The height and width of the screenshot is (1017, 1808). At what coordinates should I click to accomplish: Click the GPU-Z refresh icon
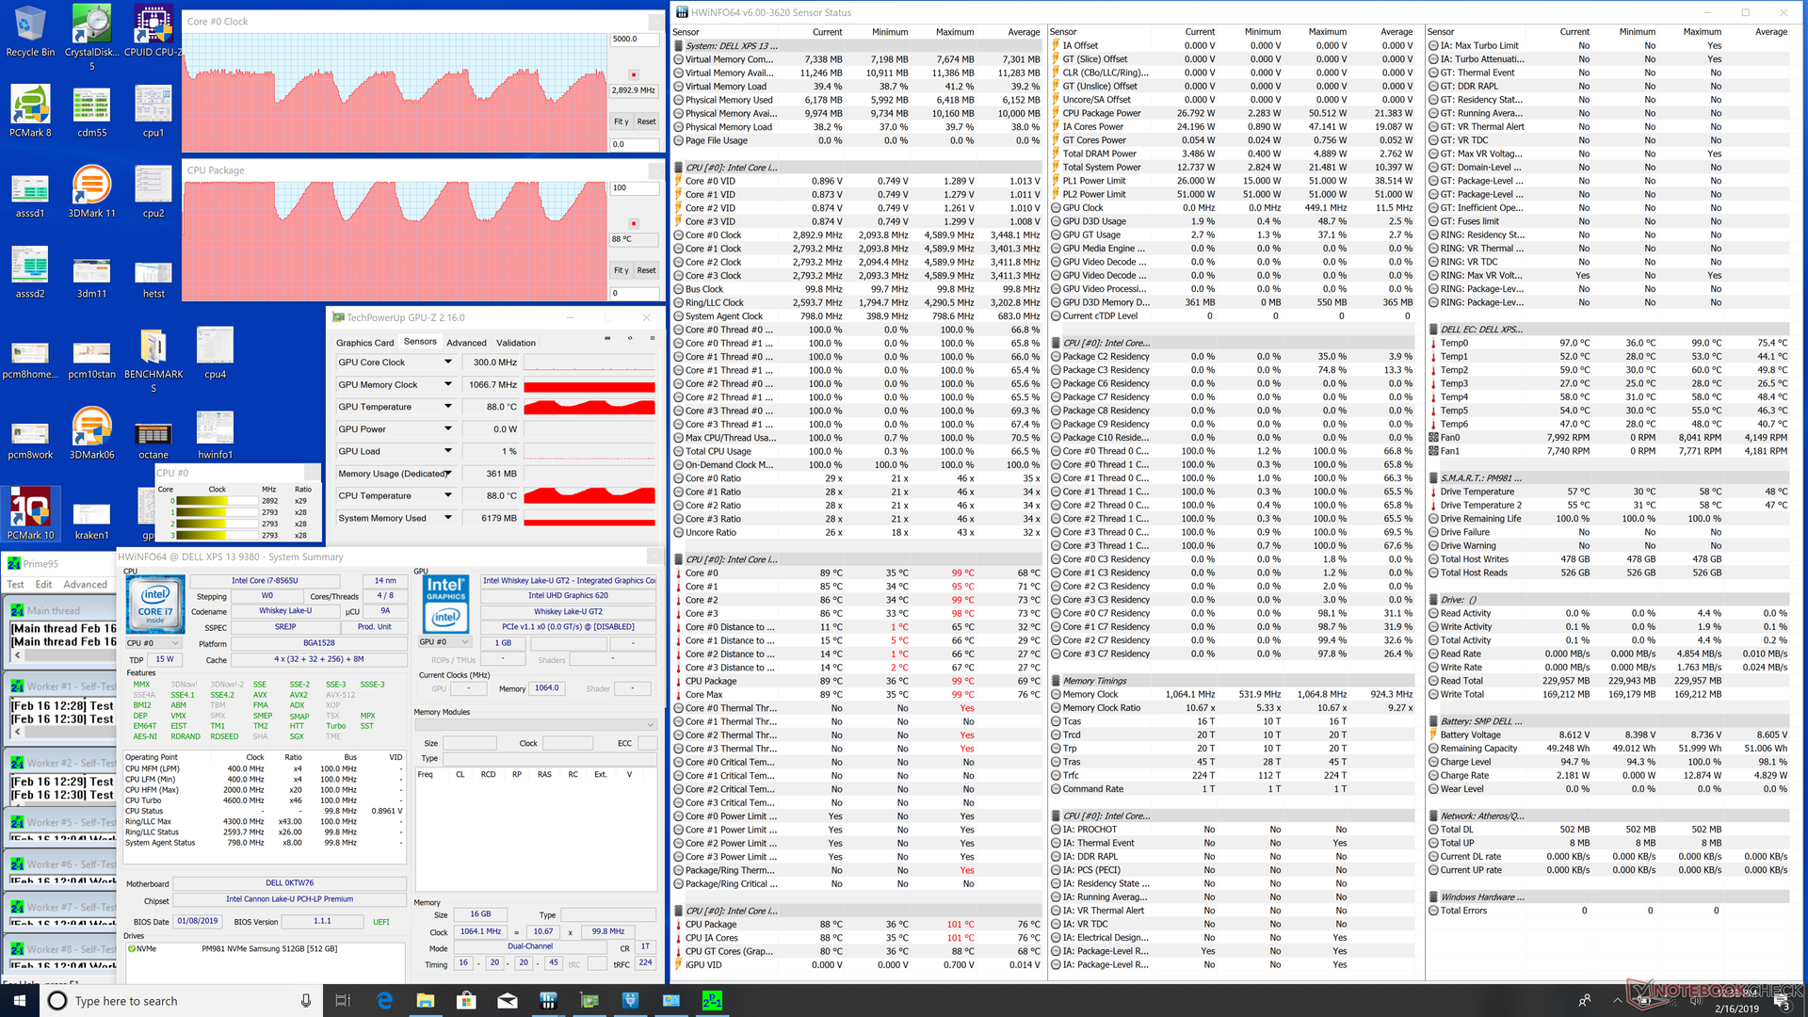pyautogui.click(x=630, y=339)
